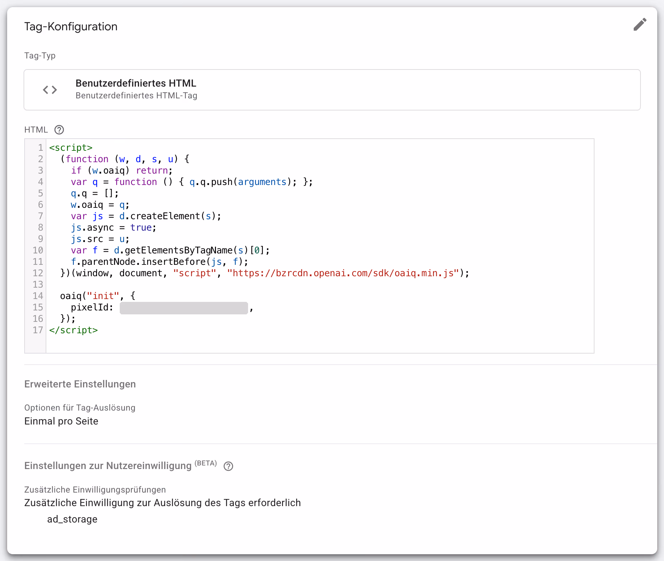Image resolution: width=664 pixels, height=561 pixels.
Task: Select the Benutzerdefiniertes HTML tag type card
Action: click(332, 90)
